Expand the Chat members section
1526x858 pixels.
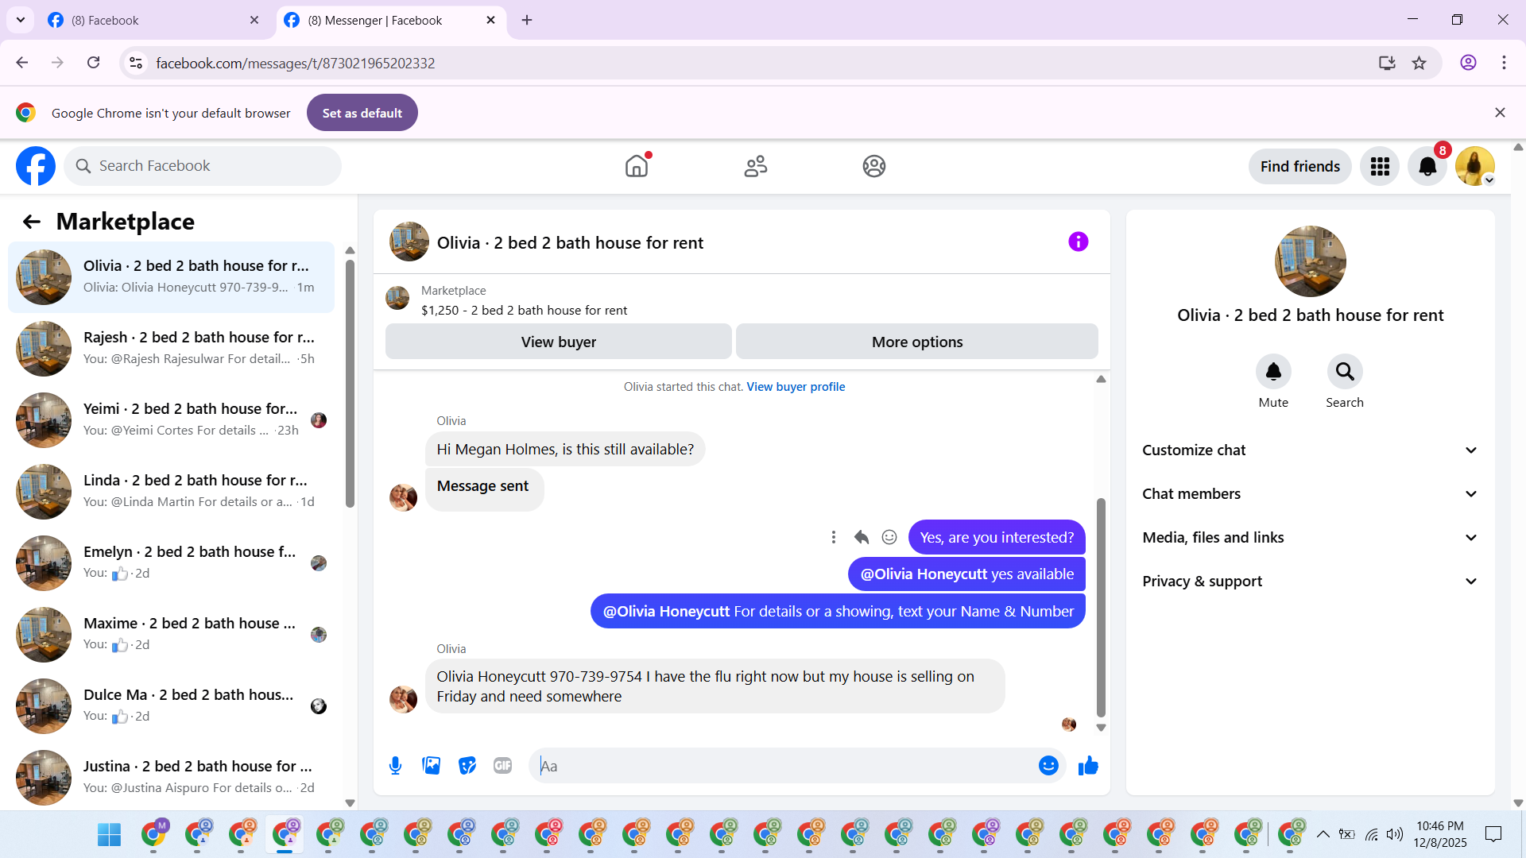[1311, 494]
